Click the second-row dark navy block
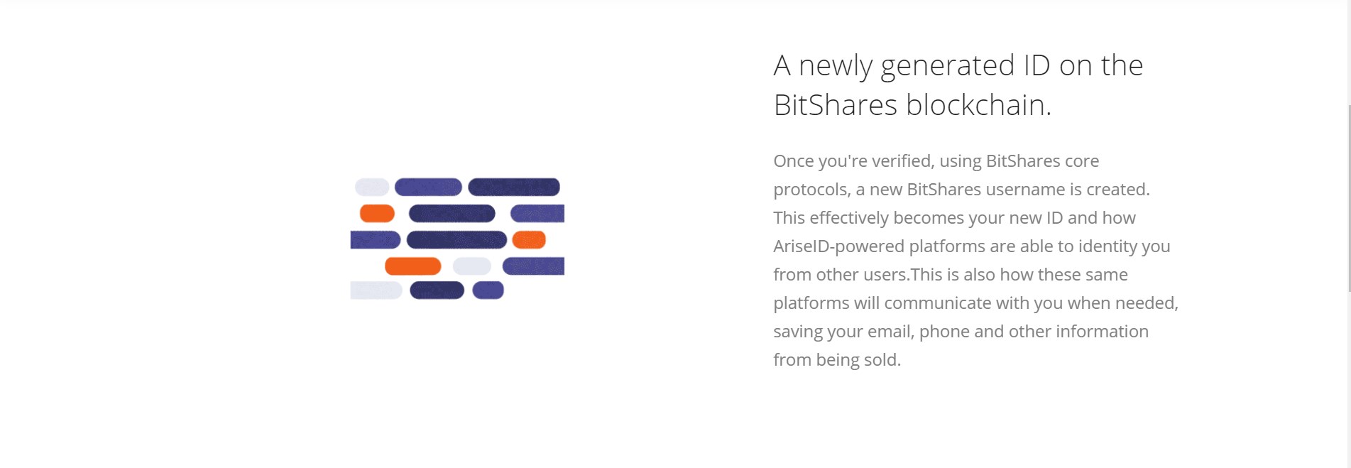This screenshot has width=1351, height=468. (452, 213)
